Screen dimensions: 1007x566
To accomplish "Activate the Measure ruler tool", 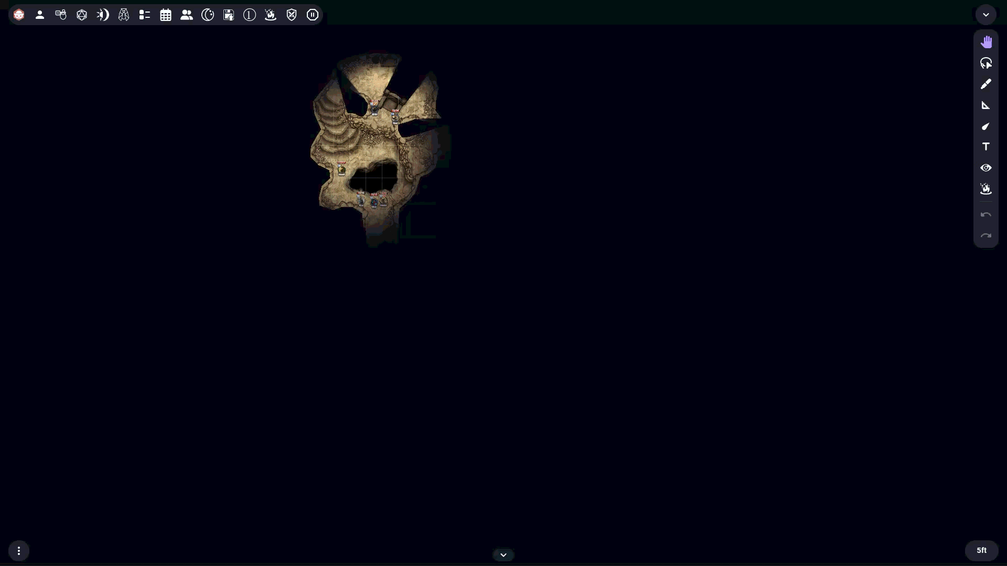I will point(986,105).
